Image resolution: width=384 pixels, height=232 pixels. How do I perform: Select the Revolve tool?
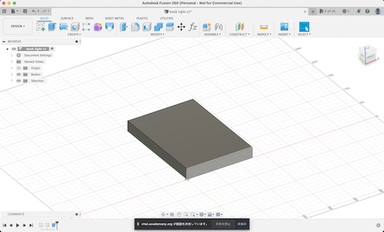[64, 27]
